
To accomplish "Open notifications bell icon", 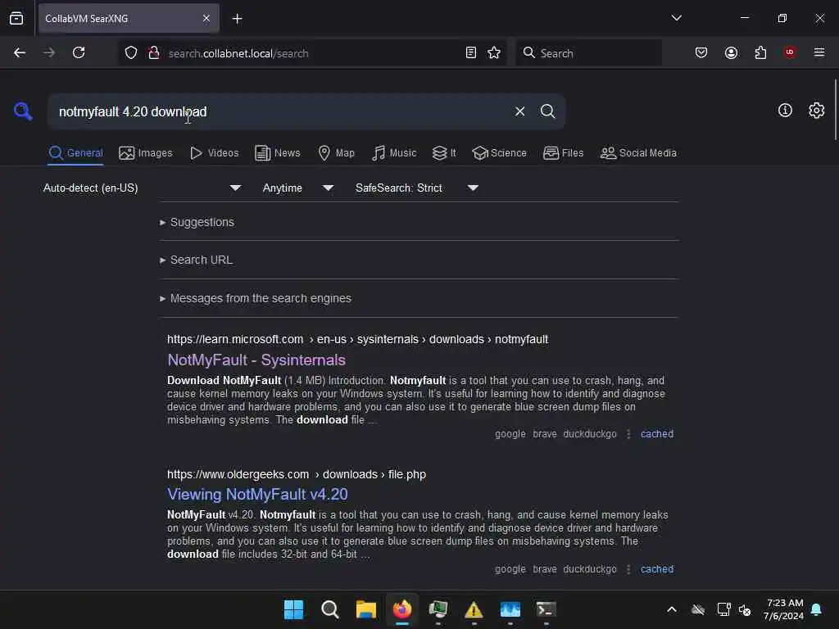I will (x=816, y=609).
